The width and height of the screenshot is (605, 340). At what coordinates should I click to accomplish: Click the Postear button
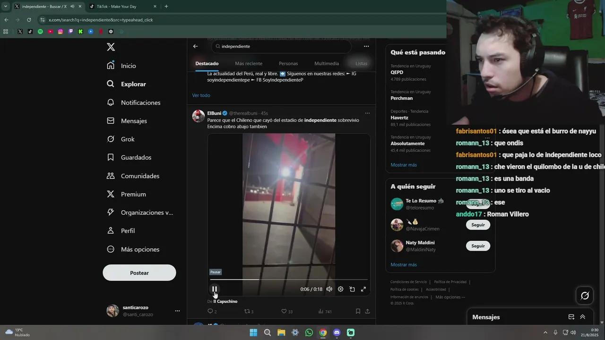(x=139, y=273)
